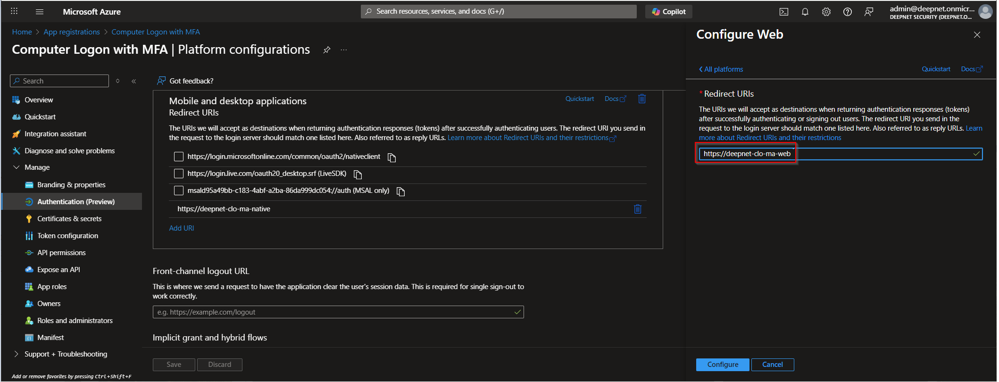Open Cloud Shell from the top bar
999x382 pixels.
pyautogui.click(x=784, y=12)
